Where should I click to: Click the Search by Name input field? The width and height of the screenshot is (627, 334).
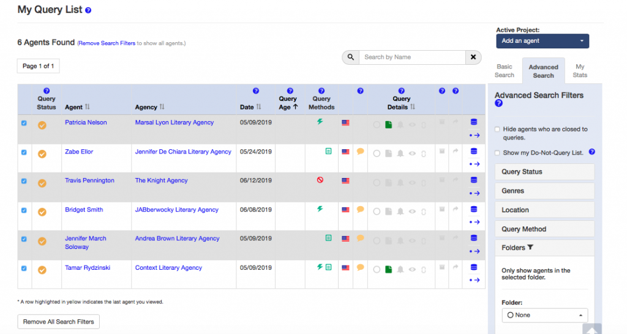click(x=412, y=58)
